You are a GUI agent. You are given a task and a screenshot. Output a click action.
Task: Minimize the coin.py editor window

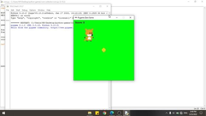pos(189,2)
